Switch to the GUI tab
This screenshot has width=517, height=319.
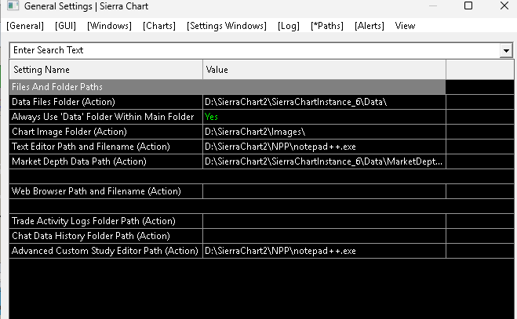(x=66, y=26)
